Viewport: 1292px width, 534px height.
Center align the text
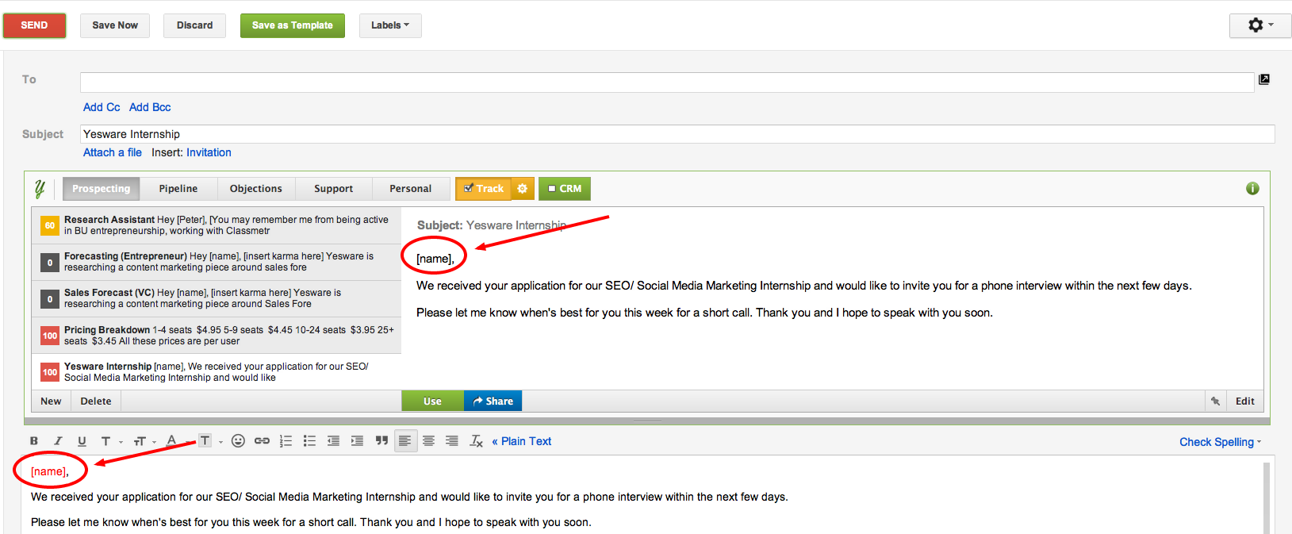(429, 441)
